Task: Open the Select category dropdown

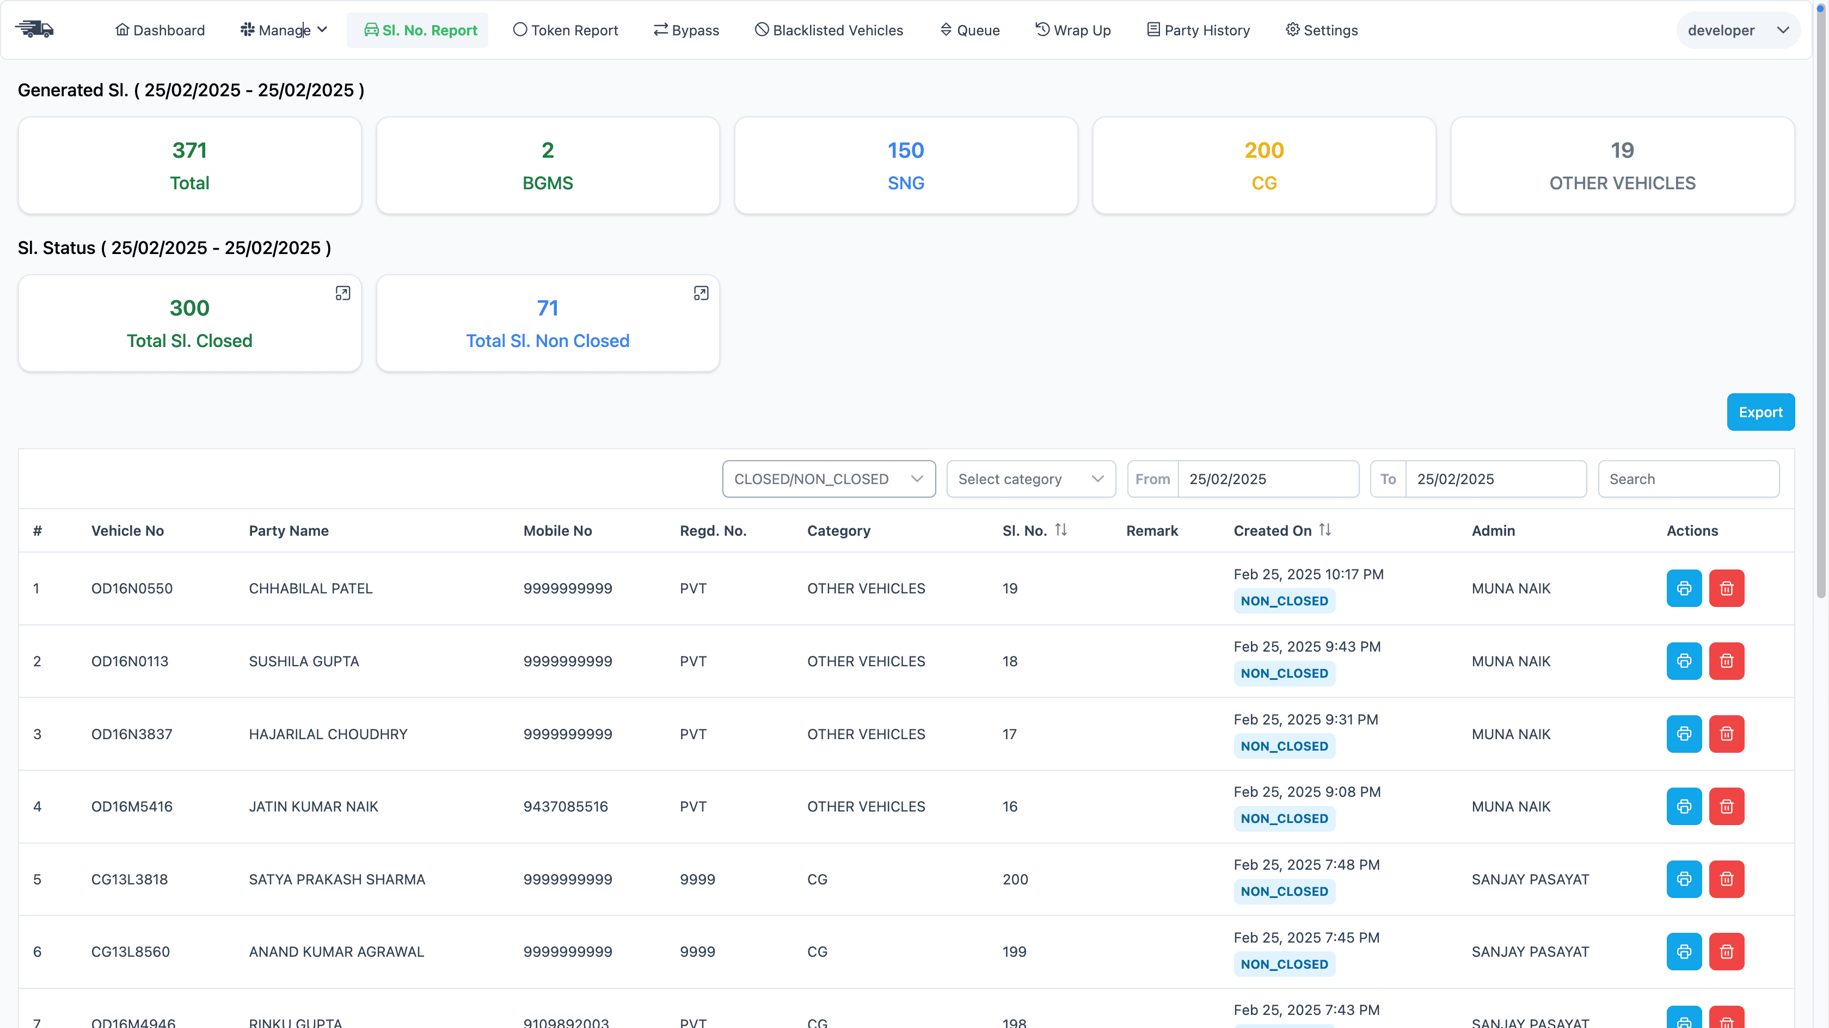Action: [1030, 479]
